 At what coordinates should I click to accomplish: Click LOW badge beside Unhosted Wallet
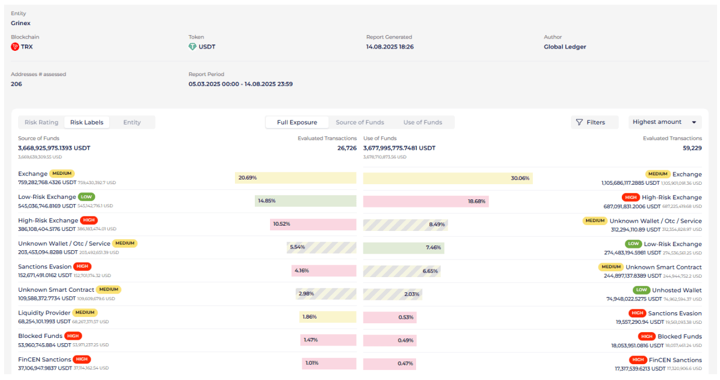(x=642, y=290)
